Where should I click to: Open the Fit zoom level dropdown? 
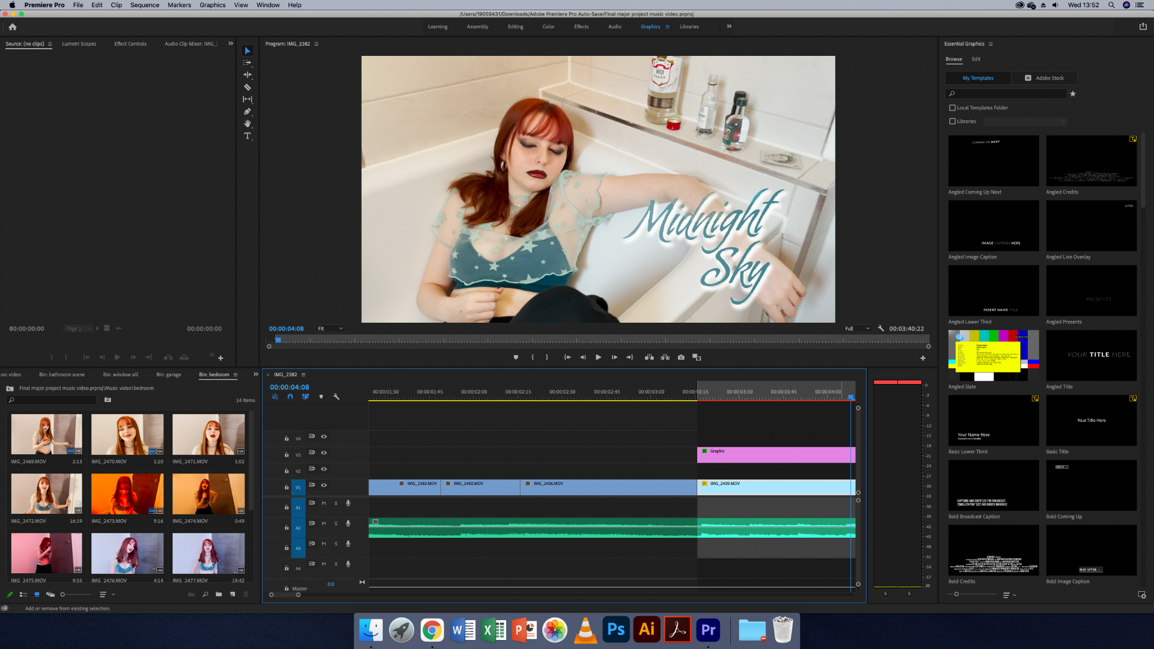click(x=330, y=329)
